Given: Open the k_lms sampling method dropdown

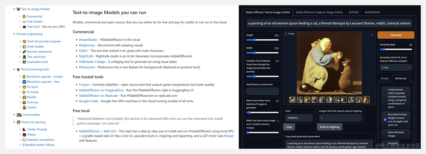Looking at the screenshot, I should click(396, 68).
